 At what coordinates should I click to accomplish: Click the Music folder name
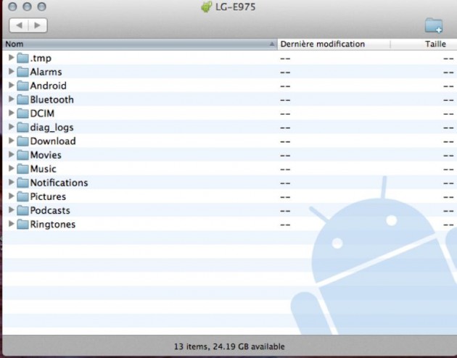(x=43, y=169)
